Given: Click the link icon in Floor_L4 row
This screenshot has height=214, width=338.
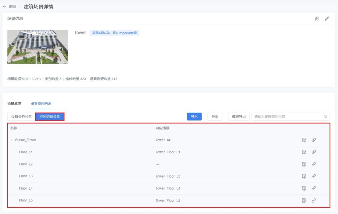Looking at the screenshot, I should pyautogui.click(x=314, y=188).
